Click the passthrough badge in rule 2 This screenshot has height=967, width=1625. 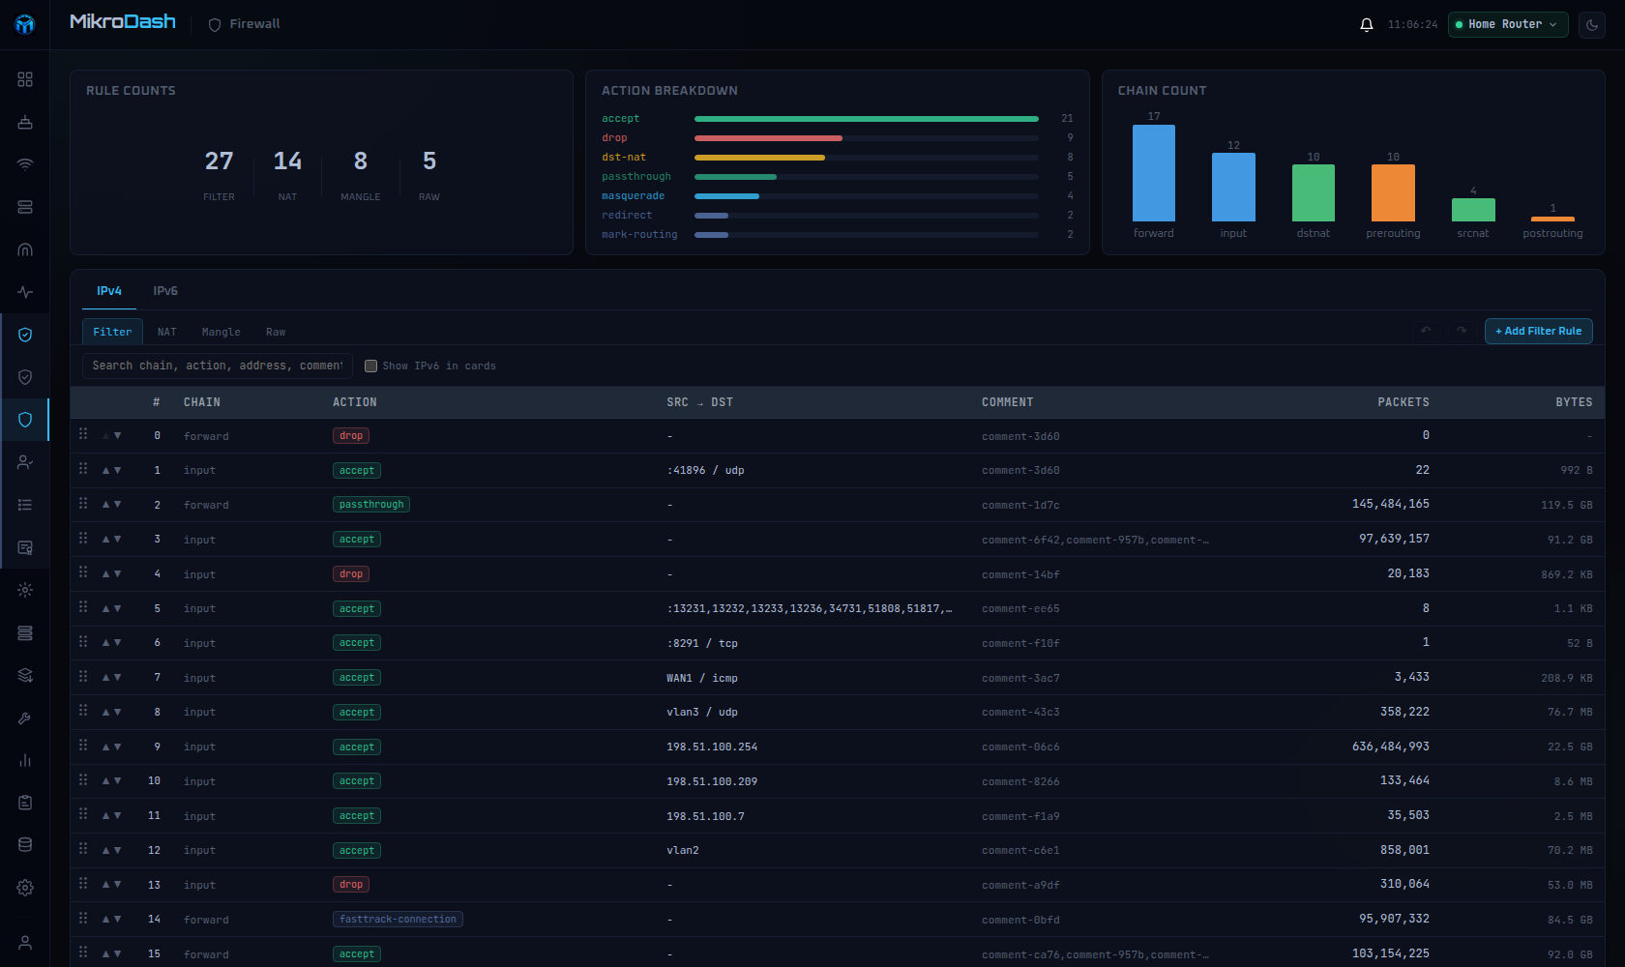pyautogui.click(x=371, y=505)
